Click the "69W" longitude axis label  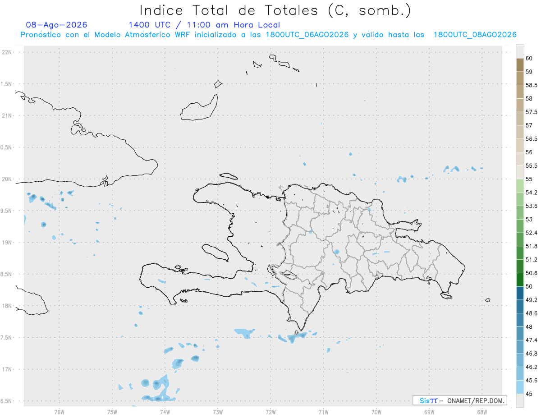pyautogui.click(x=429, y=412)
